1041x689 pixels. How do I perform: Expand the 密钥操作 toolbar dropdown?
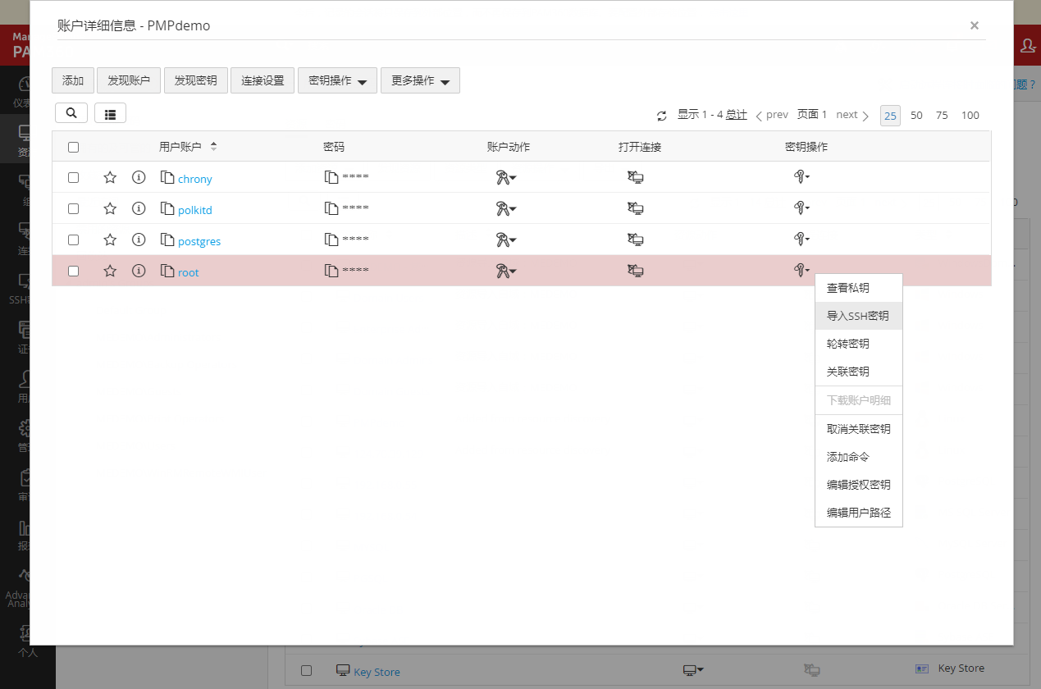(x=337, y=81)
